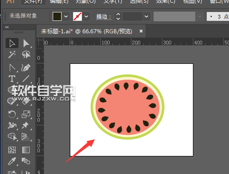The image size is (229, 174).
Task: Click the dark fill color swatch
Action: coord(57,16)
